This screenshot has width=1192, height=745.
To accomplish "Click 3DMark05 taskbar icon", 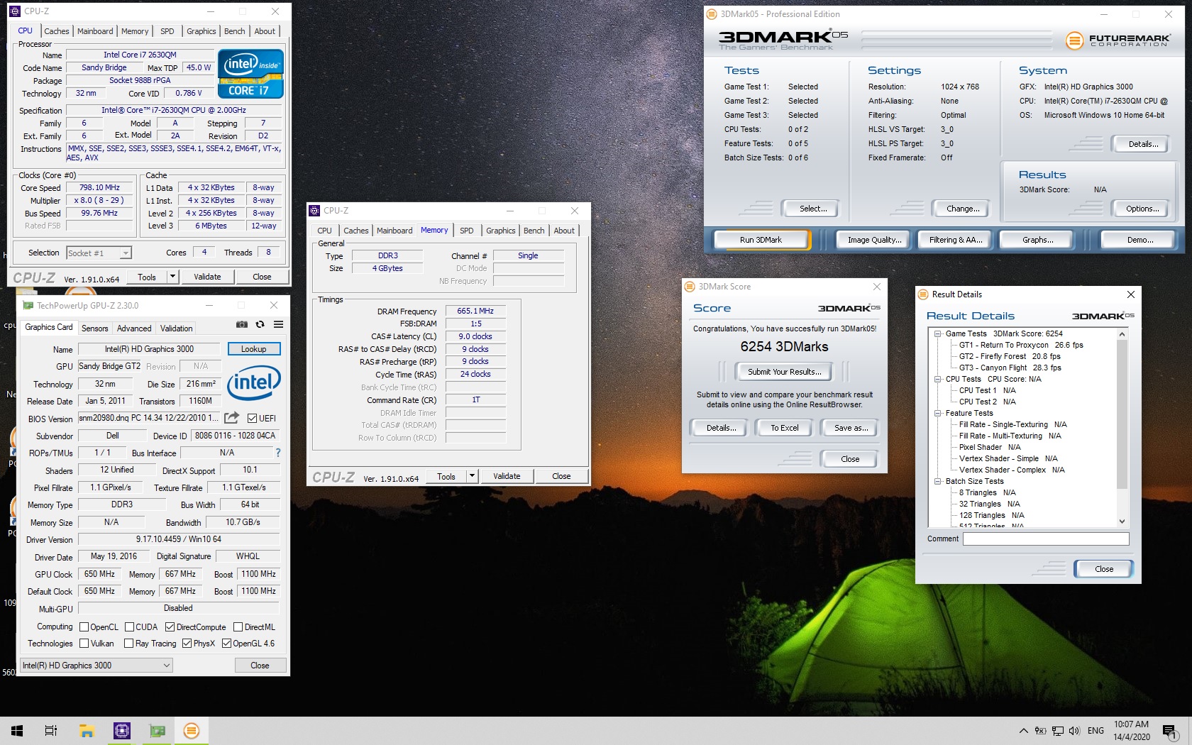I will point(192,731).
